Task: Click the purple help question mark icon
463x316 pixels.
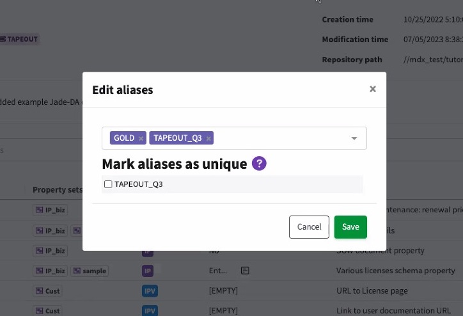Action: (x=259, y=164)
